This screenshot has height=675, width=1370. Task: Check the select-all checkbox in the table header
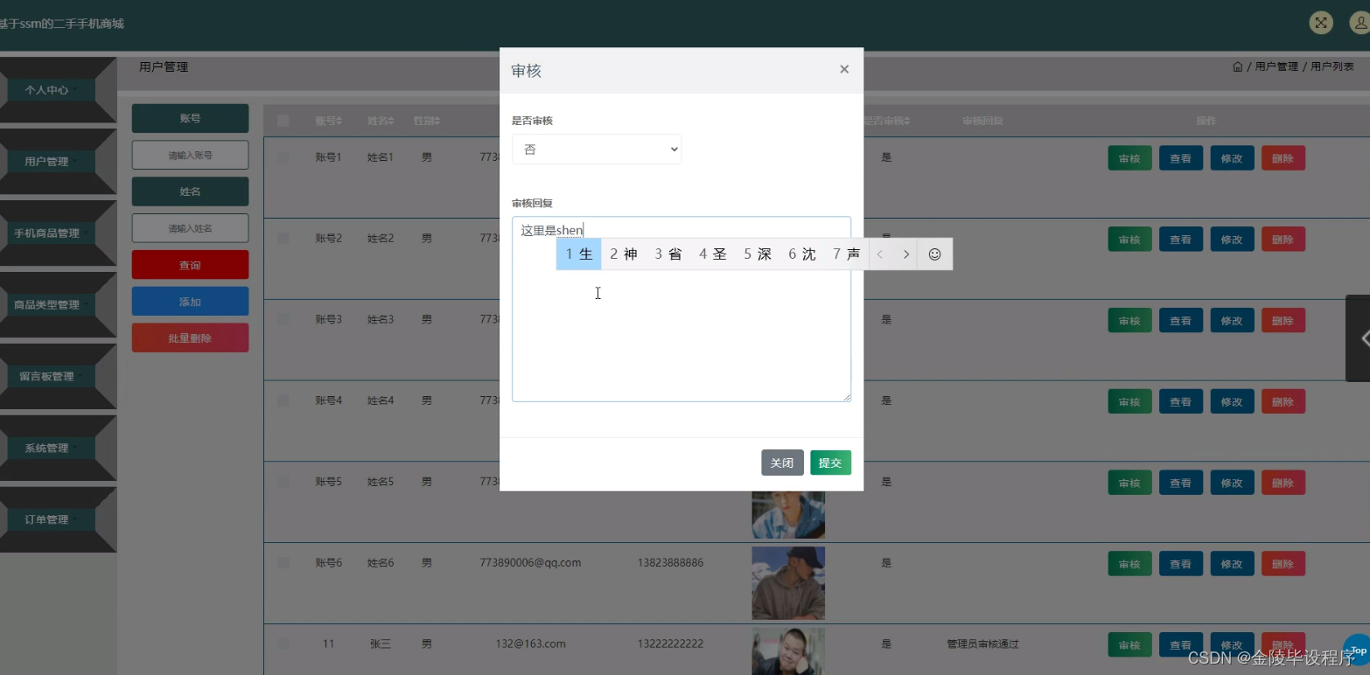(283, 120)
